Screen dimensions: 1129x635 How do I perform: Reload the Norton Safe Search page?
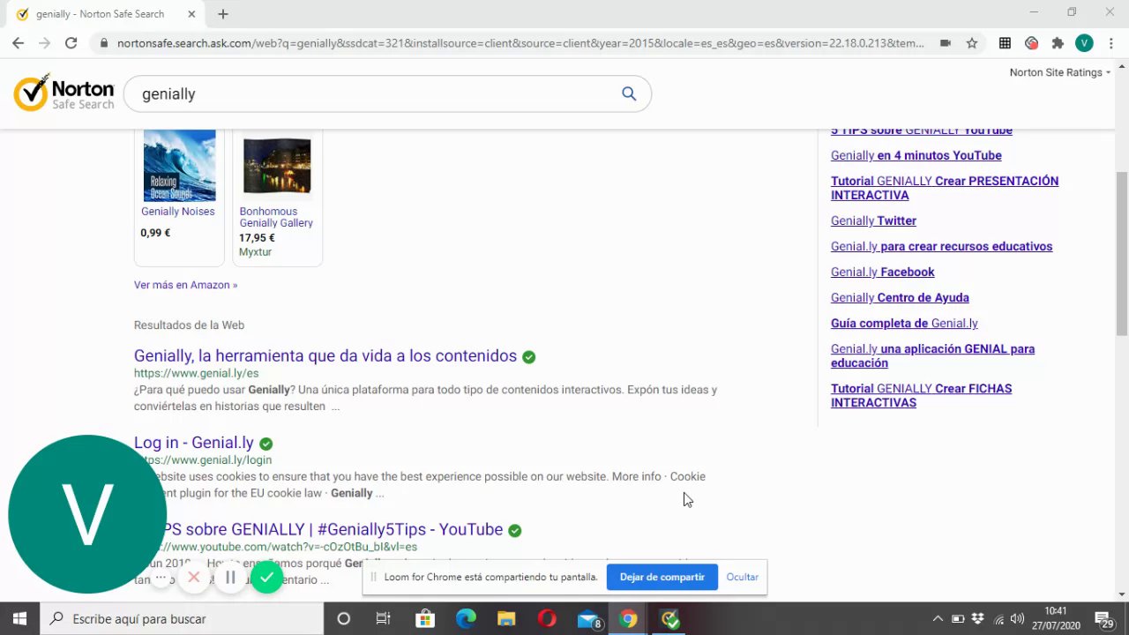pos(71,43)
